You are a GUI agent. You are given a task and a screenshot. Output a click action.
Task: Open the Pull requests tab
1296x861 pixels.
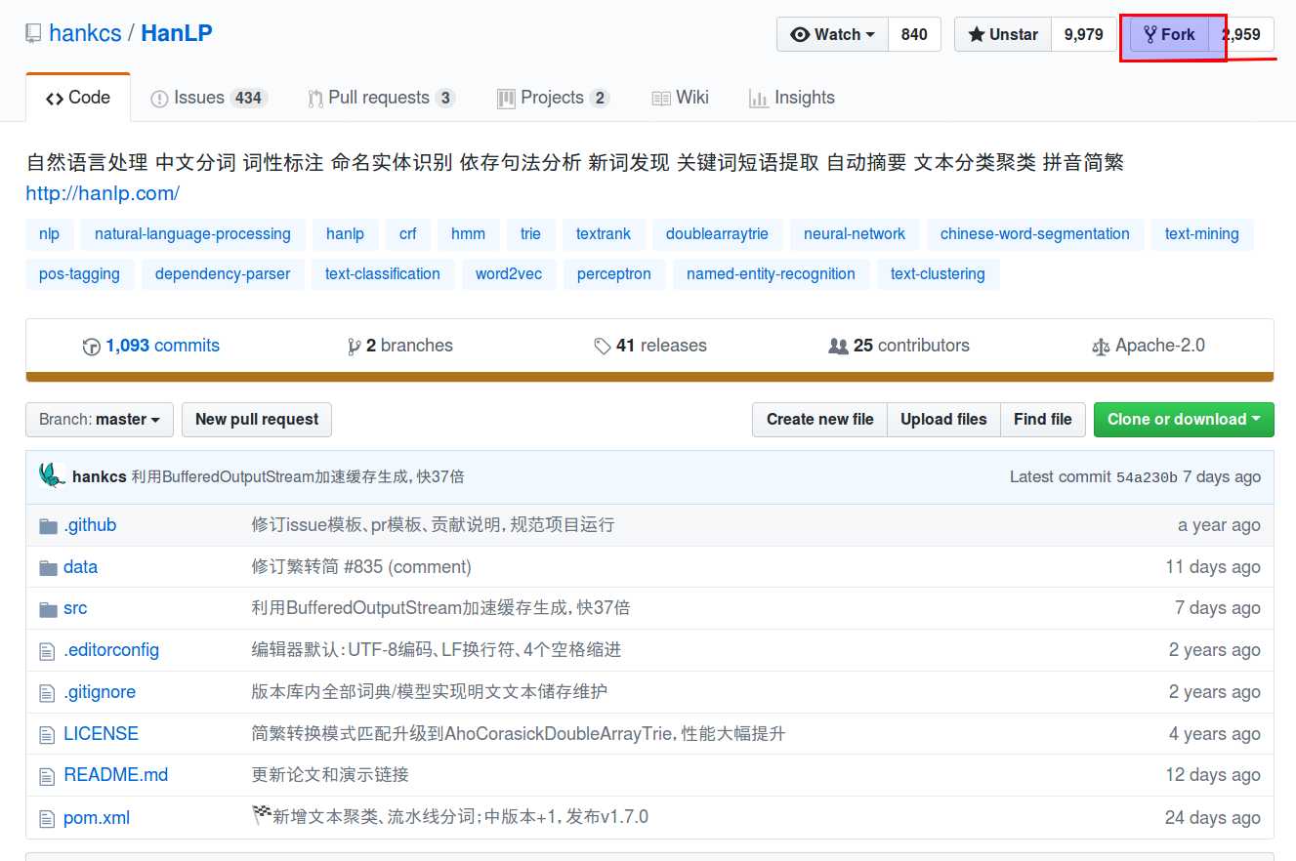[x=382, y=98]
